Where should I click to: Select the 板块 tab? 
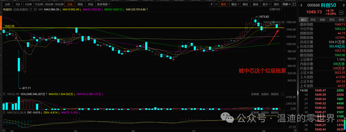pyautogui.click(x=341, y=20)
